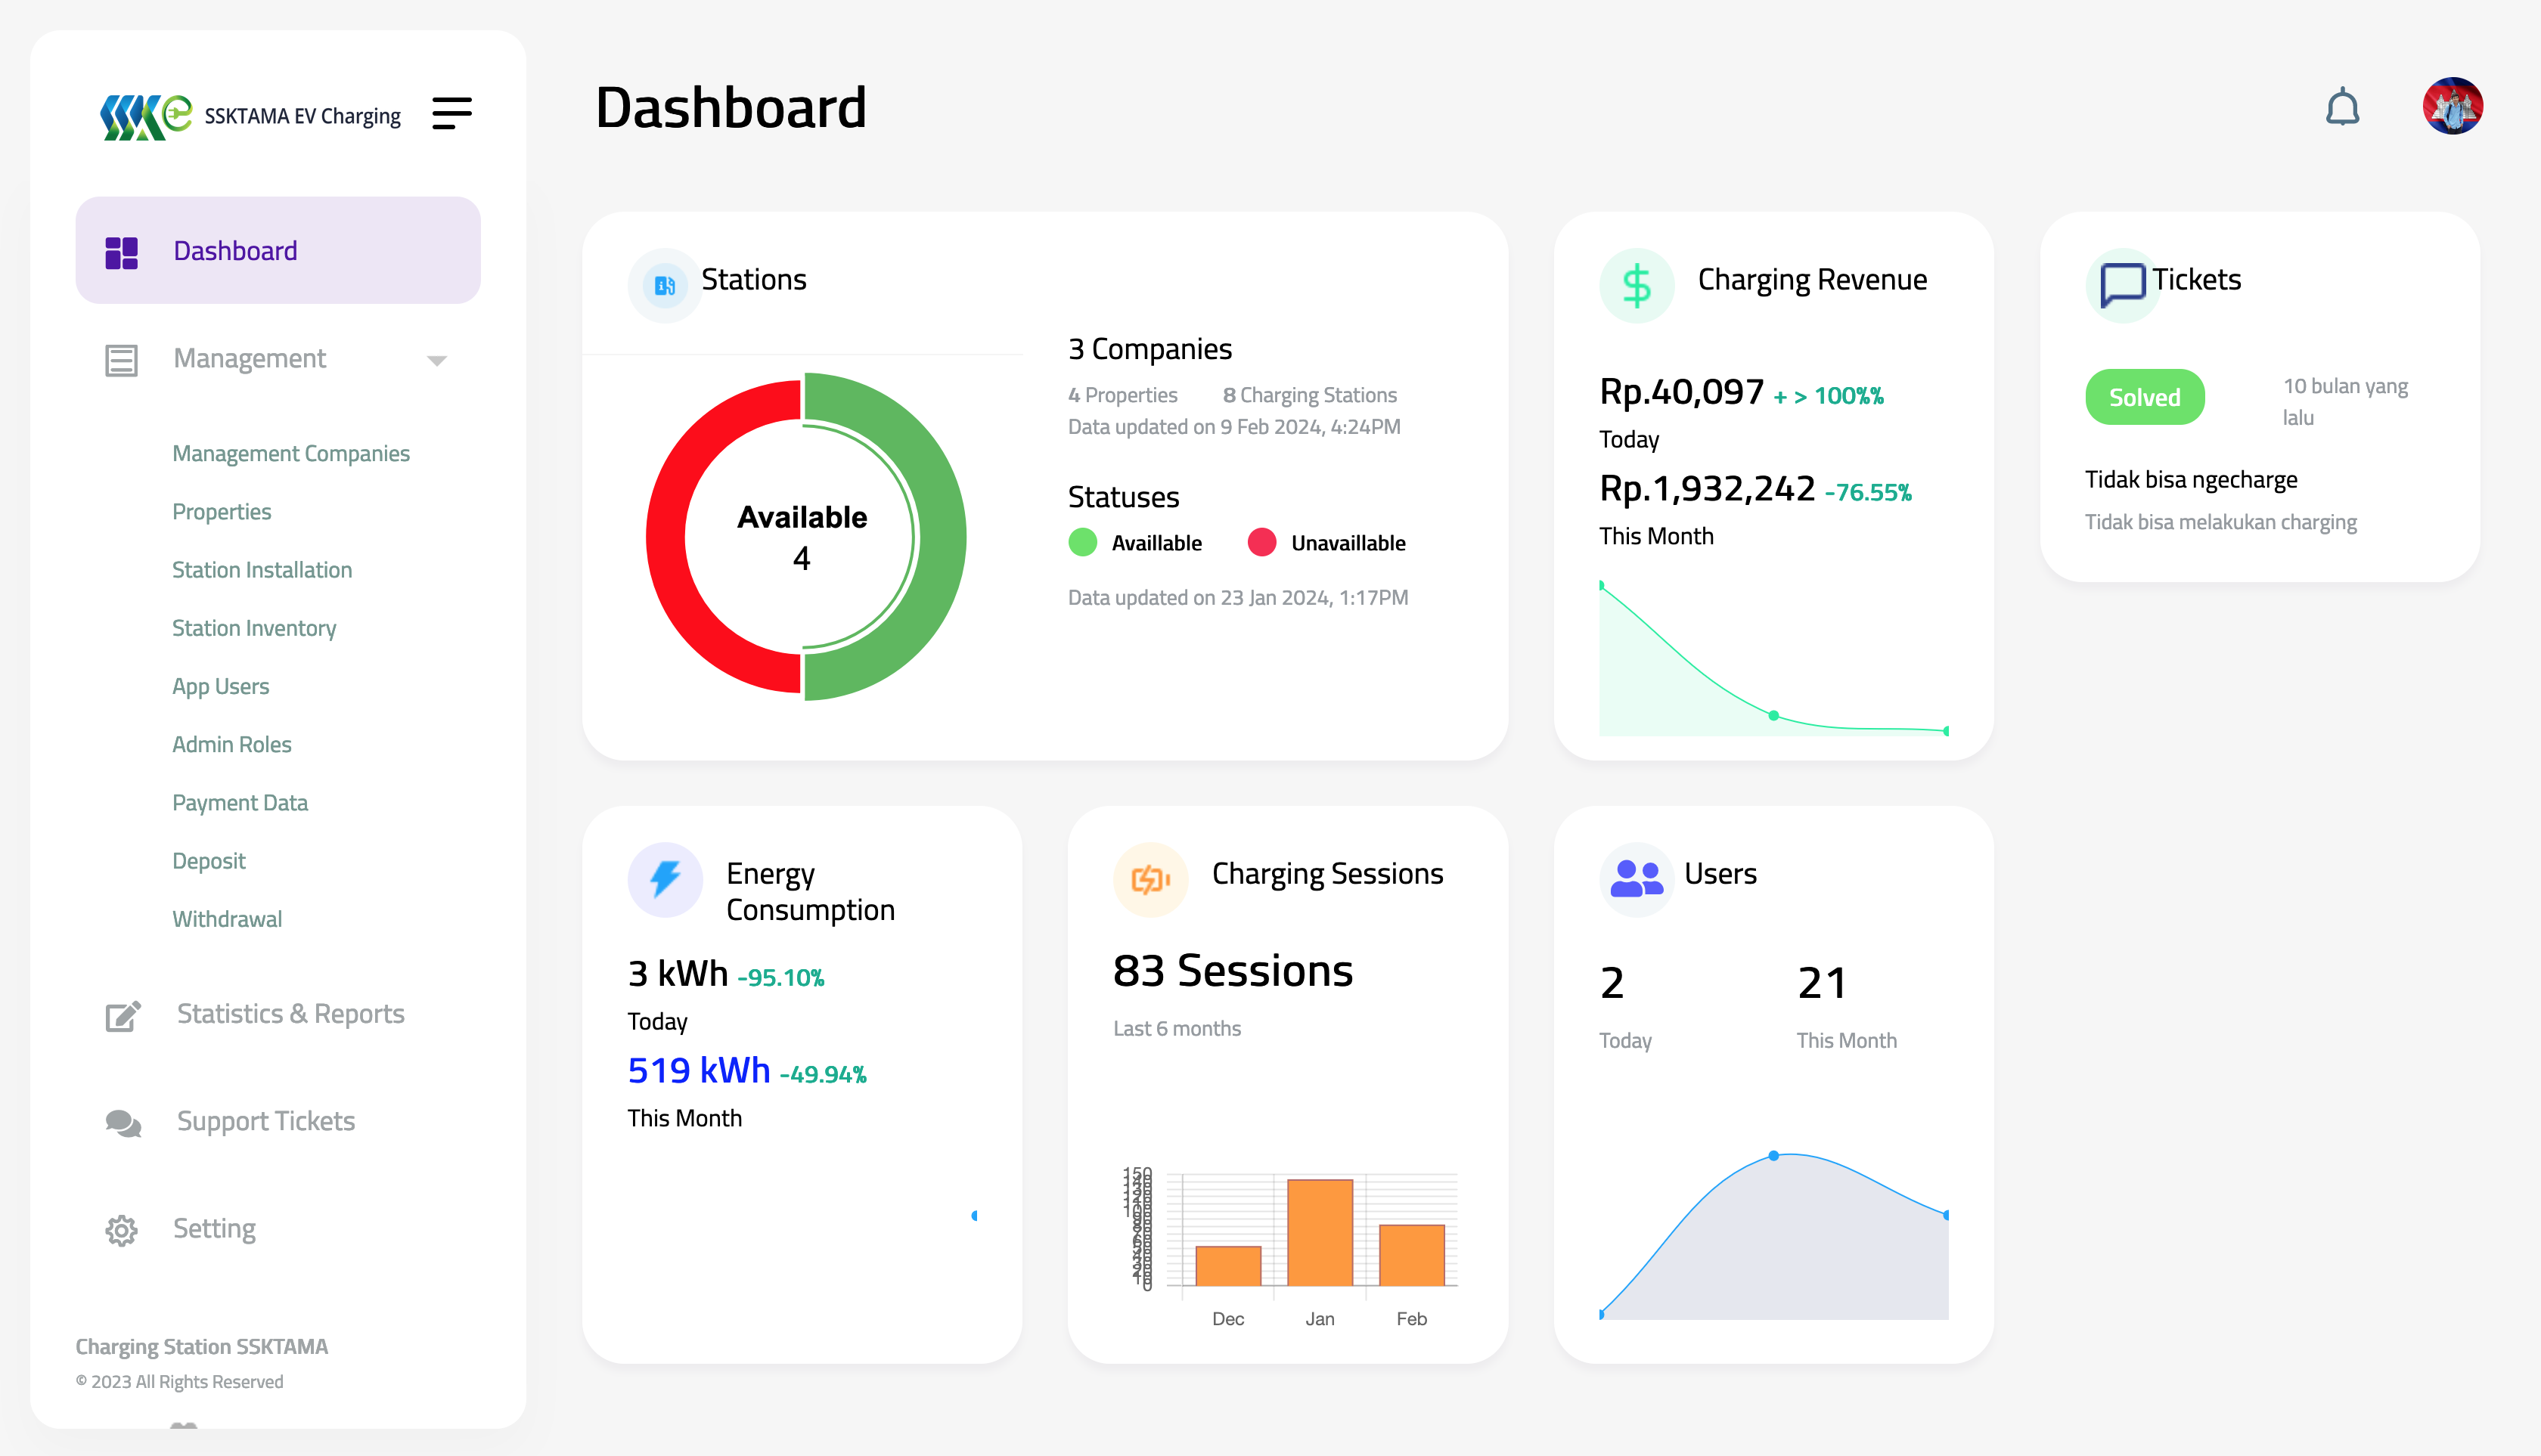
Task: Click the Energy Consumption lightning icon
Action: point(664,879)
